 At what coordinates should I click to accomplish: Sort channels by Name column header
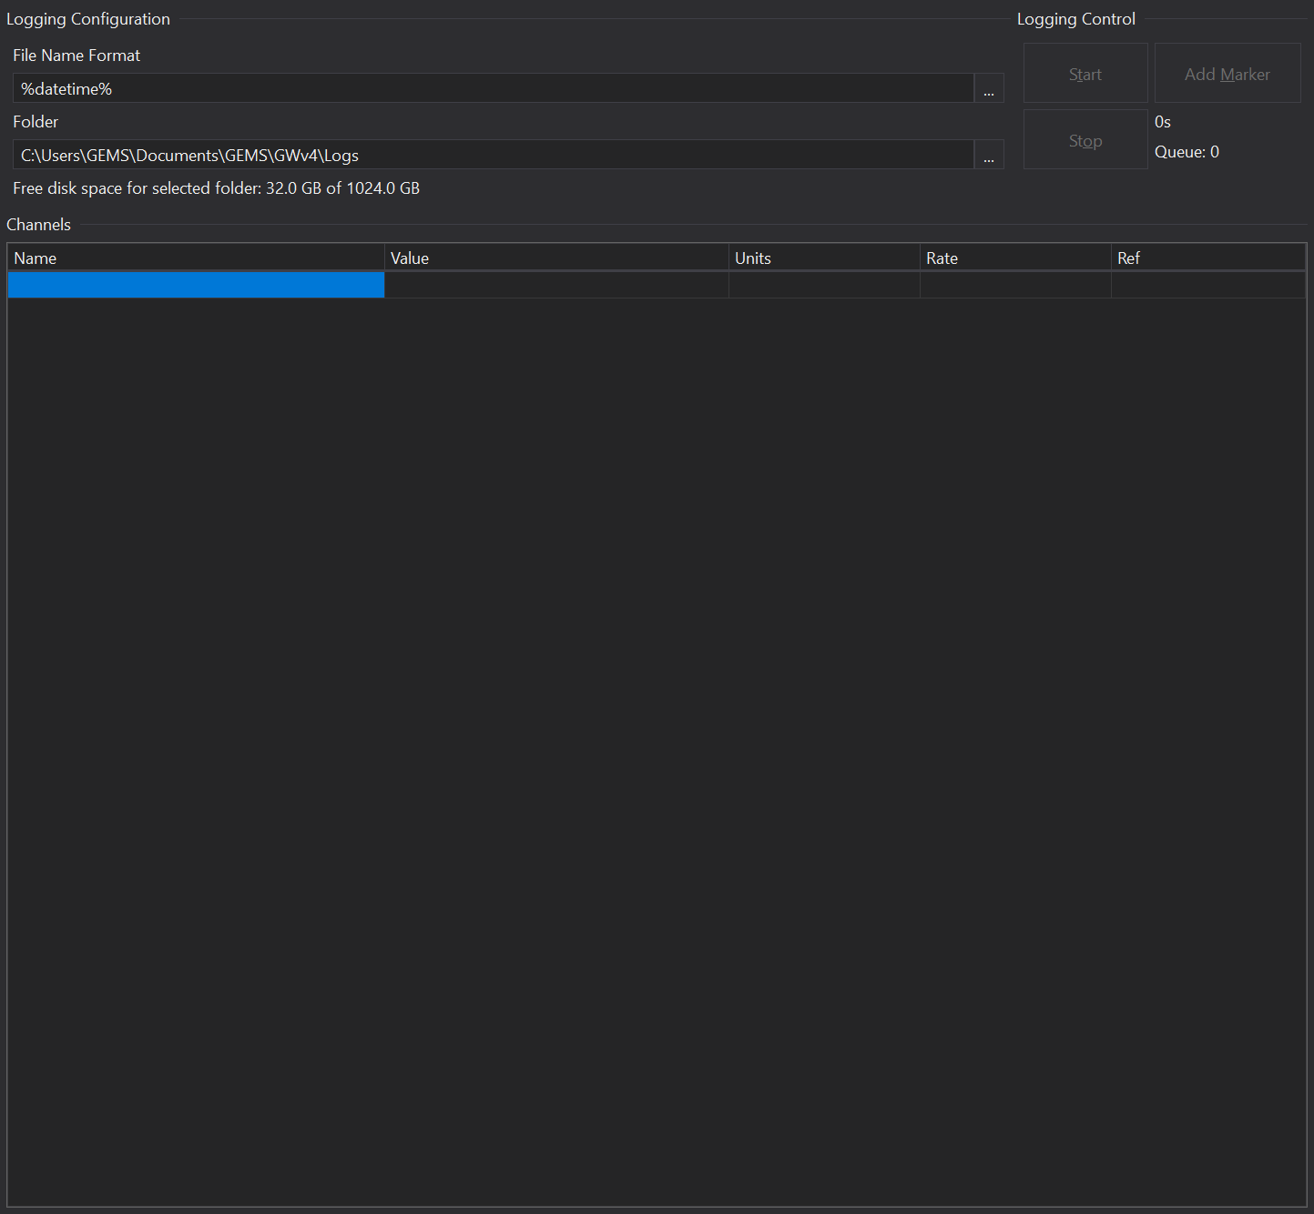[x=196, y=258]
